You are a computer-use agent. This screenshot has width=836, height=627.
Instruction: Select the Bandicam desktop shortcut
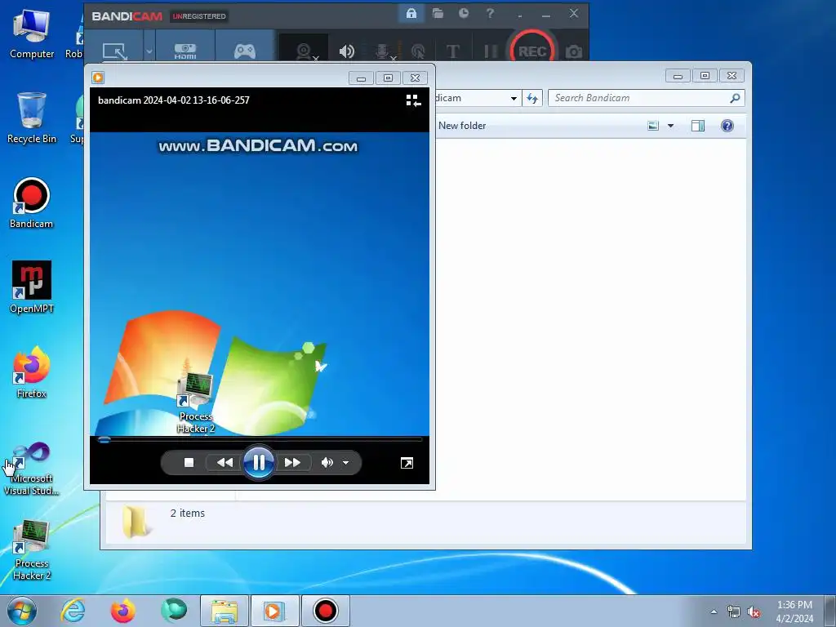click(32, 203)
